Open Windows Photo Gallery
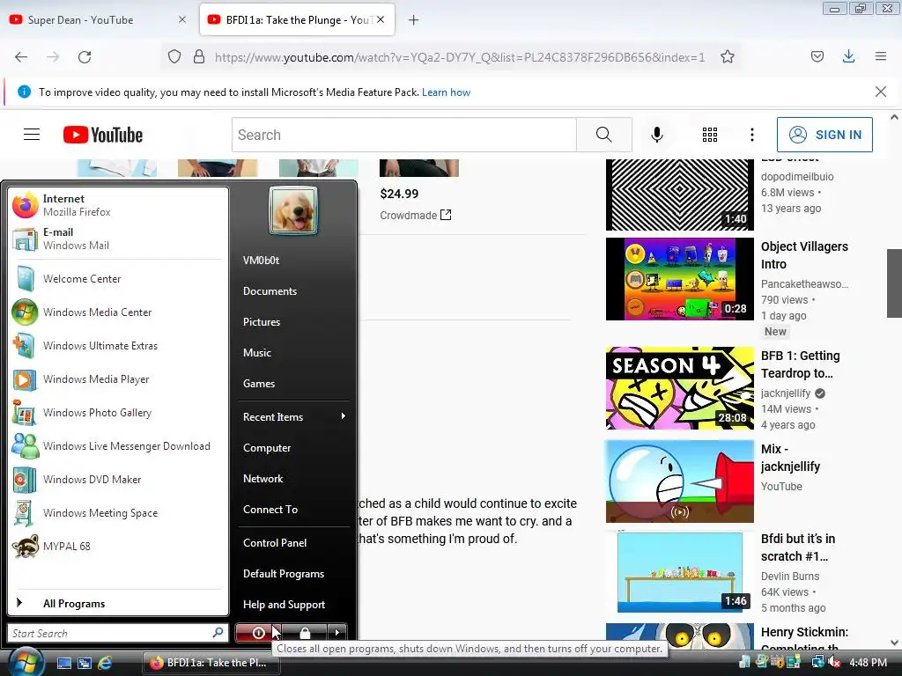This screenshot has width=902, height=676. [118, 412]
